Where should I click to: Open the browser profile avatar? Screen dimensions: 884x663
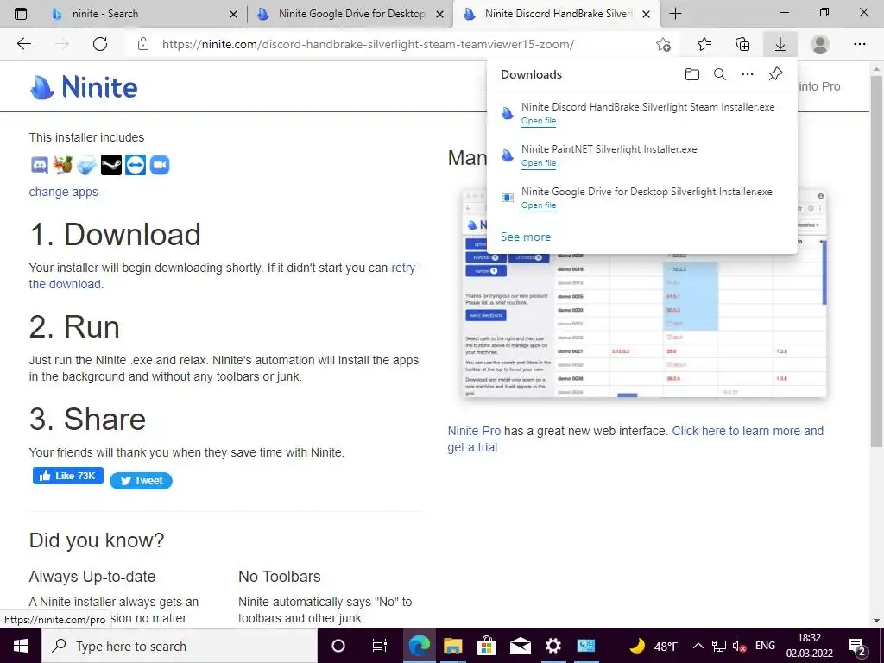pyautogui.click(x=820, y=44)
